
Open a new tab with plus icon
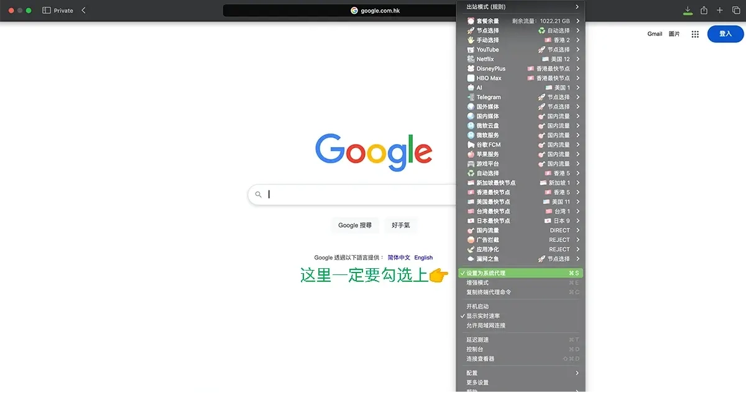[x=720, y=11]
